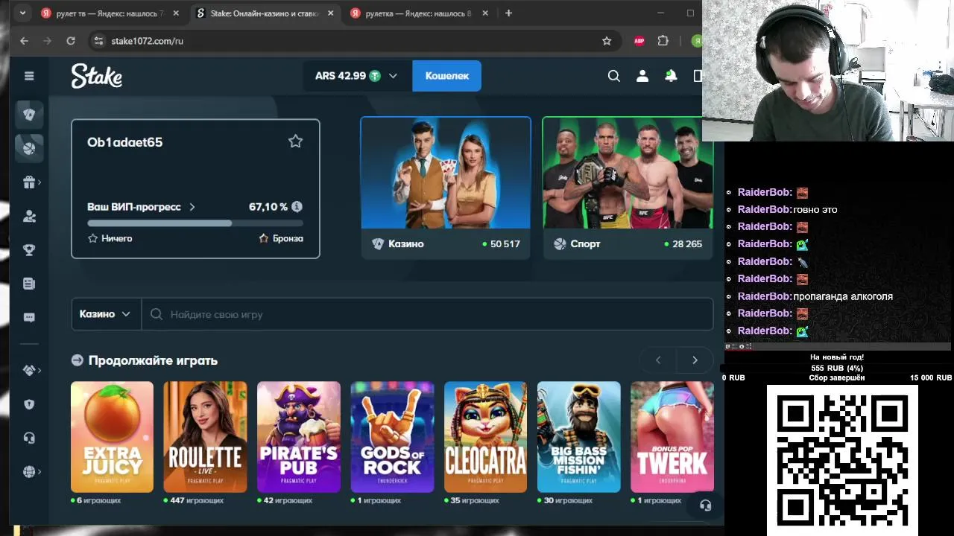The width and height of the screenshot is (954, 536).
Task: Expand the ARS 42.99 balance dropdown
Action: (356, 76)
